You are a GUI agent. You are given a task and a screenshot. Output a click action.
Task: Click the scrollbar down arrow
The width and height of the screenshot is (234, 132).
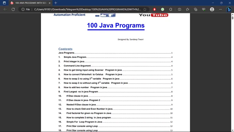[233, 130]
